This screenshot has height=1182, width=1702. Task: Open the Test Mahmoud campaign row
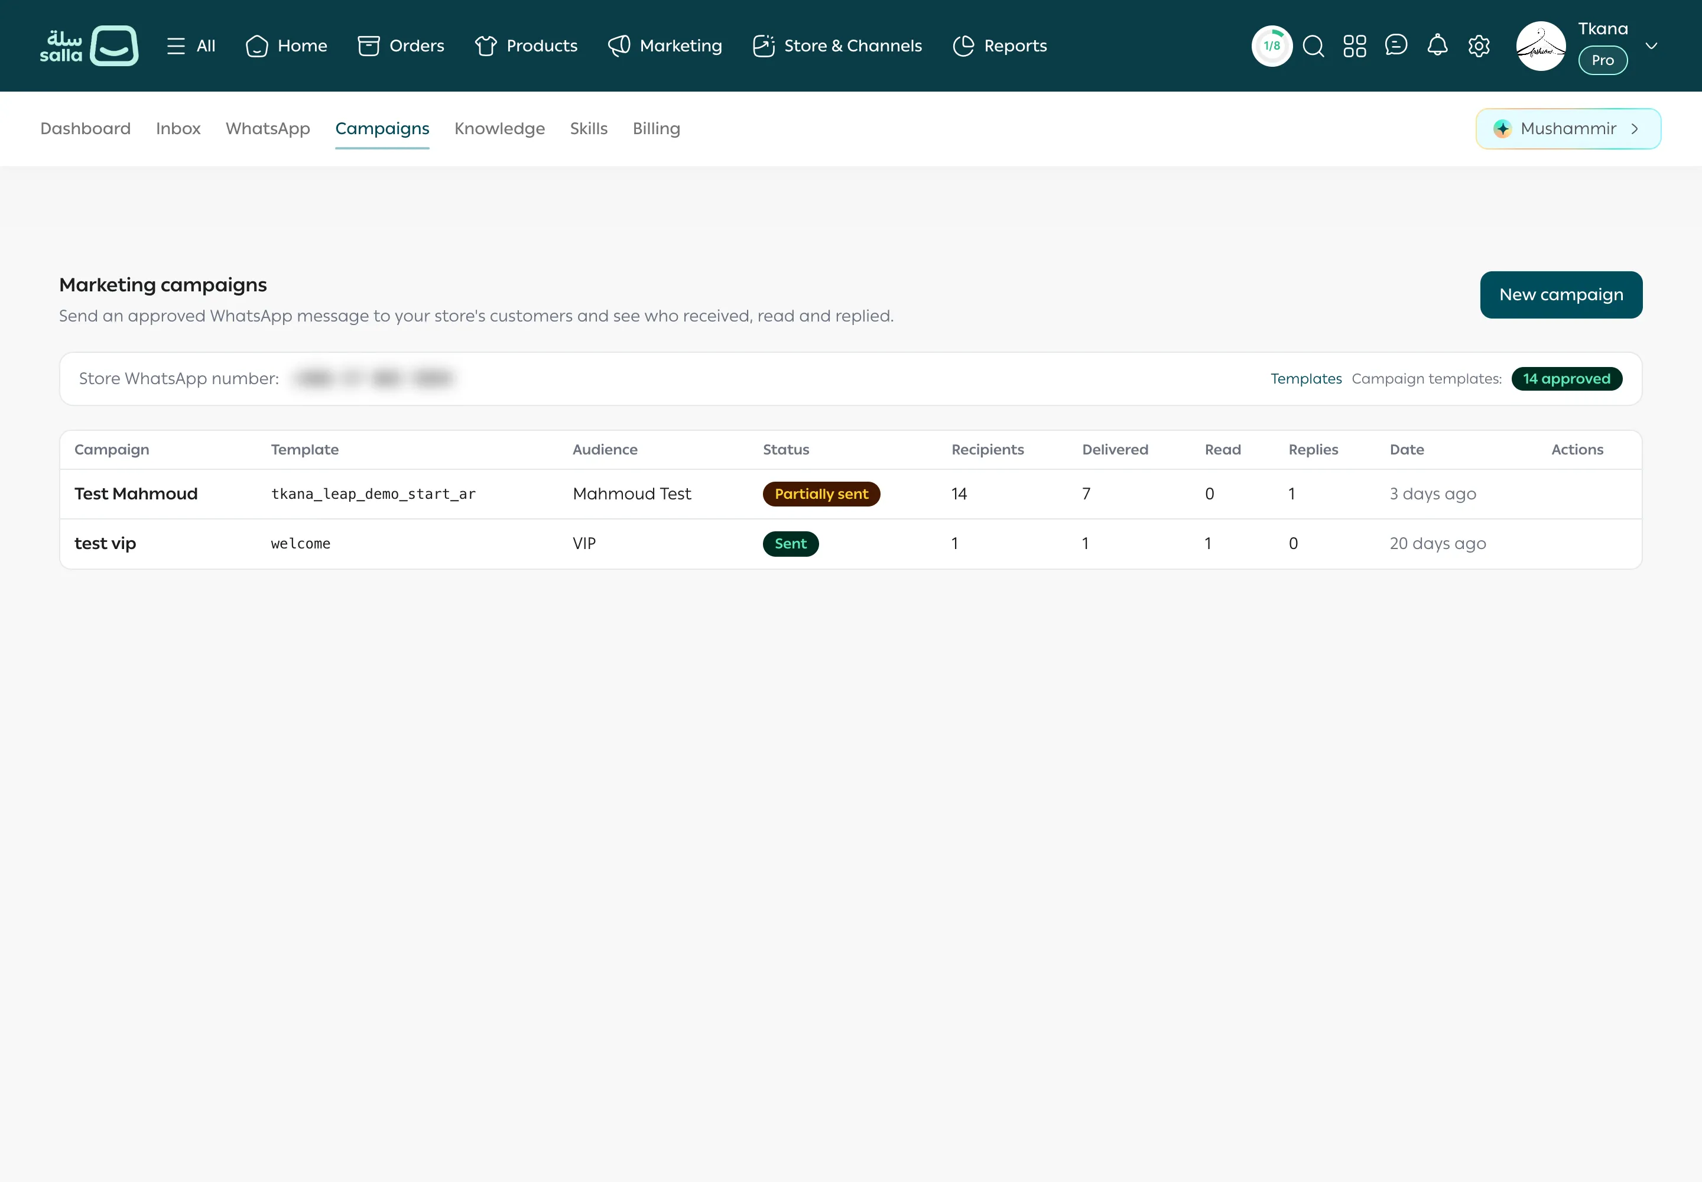coord(850,494)
